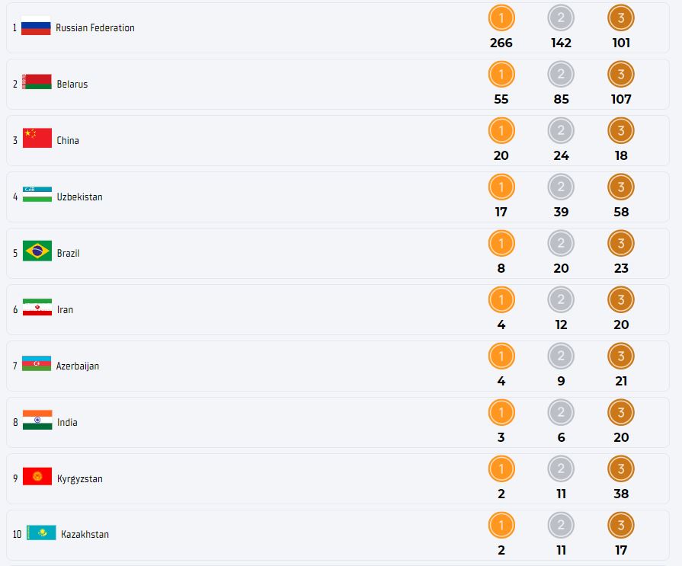The width and height of the screenshot is (682, 566).
Task: Click Uzbekistan's gold medal icon
Action: (x=501, y=187)
